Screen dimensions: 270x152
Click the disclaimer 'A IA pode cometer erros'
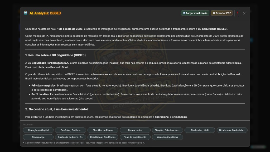[34, 143]
